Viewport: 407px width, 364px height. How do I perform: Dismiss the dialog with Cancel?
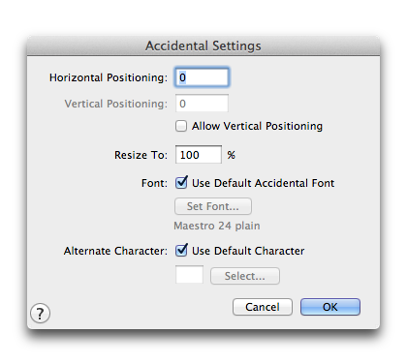[263, 307]
